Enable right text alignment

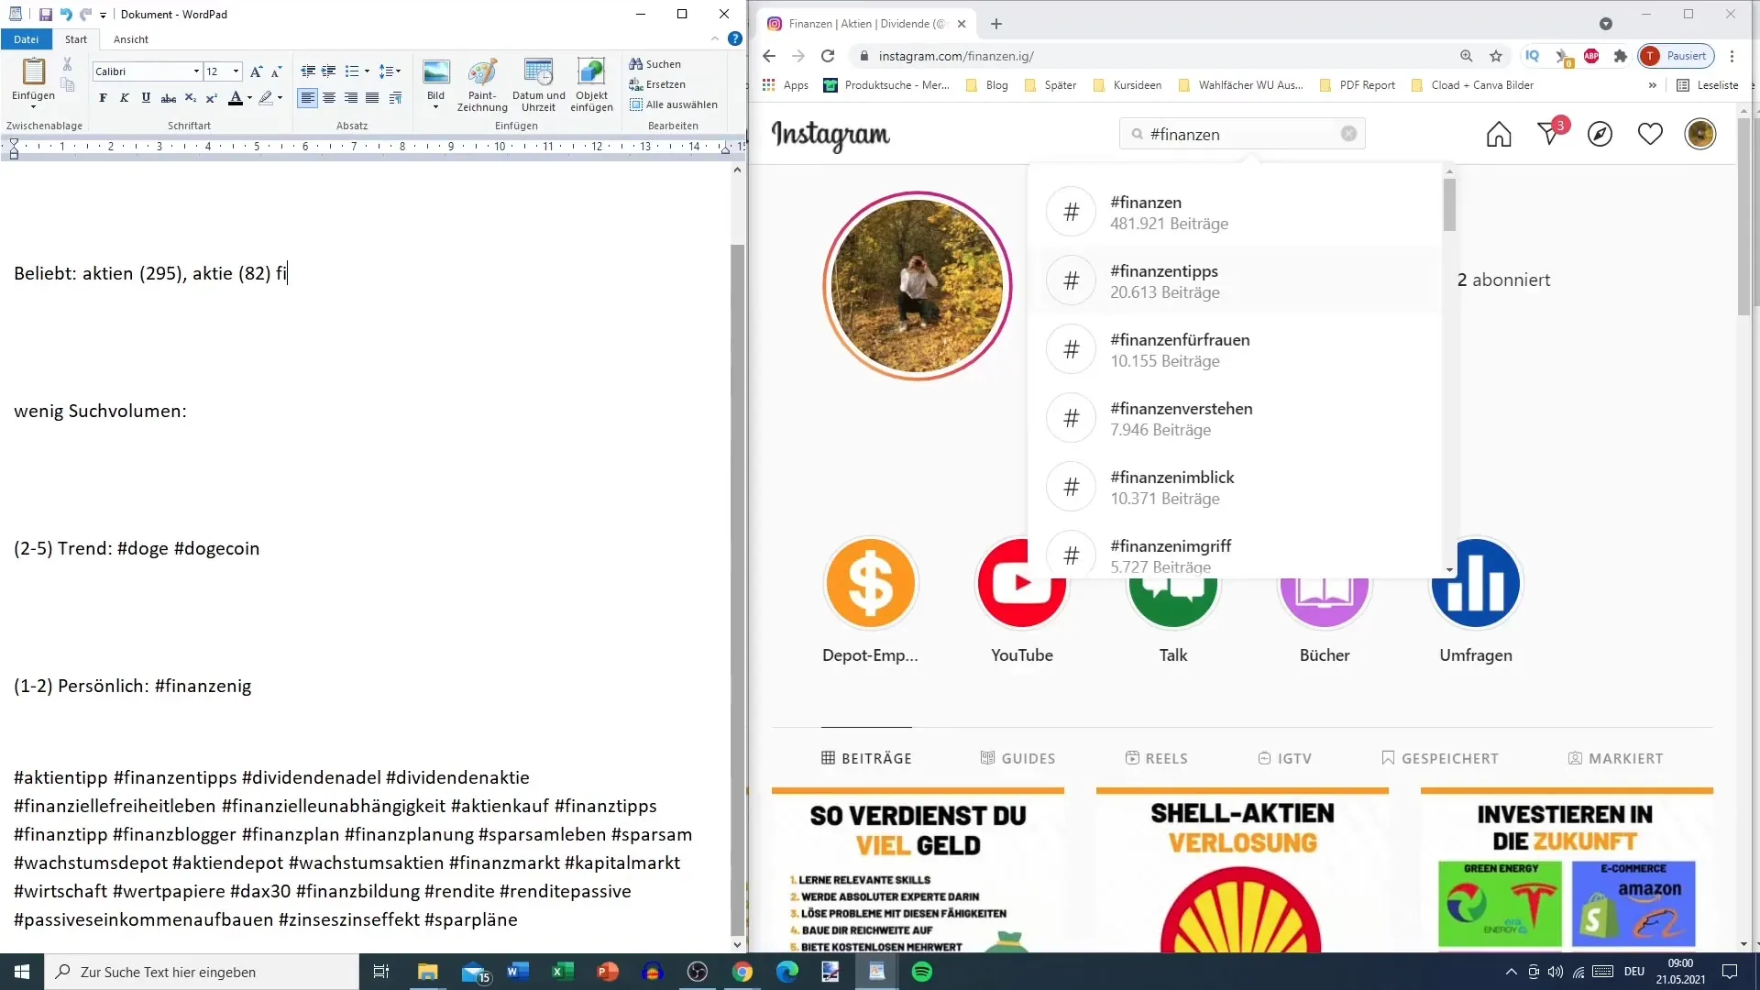[350, 98]
